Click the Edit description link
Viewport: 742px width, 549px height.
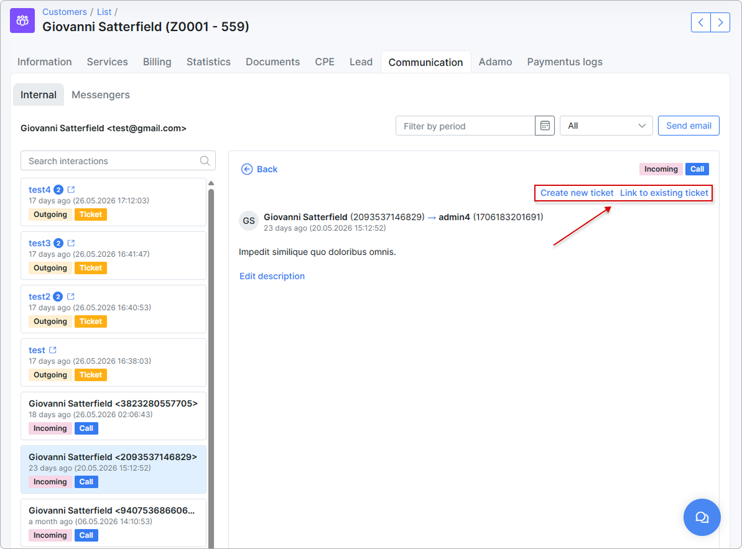[272, 276]
